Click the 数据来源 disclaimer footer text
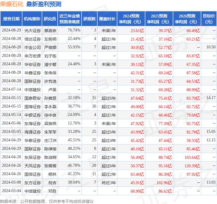The height and width of the screenshot is (204, 217). (x=47, y=201)
